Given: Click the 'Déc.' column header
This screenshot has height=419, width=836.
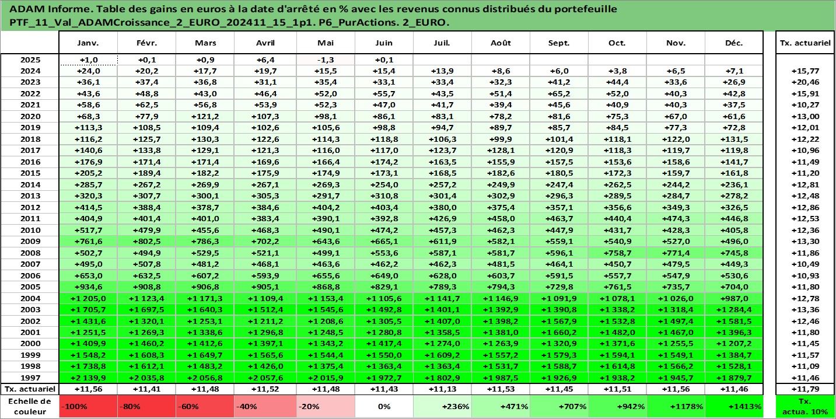Looking at the screenshot, I should (x=734, y=43).
